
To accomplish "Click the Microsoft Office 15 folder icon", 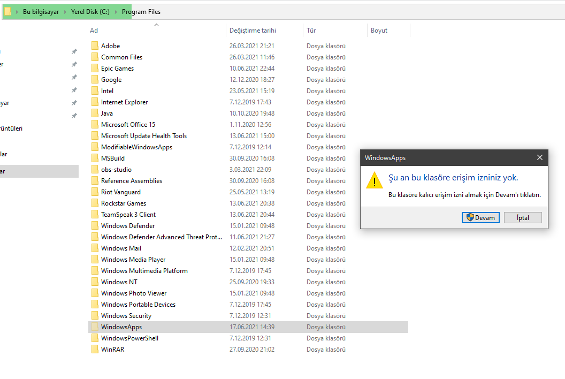I will (x=95, y=124).
